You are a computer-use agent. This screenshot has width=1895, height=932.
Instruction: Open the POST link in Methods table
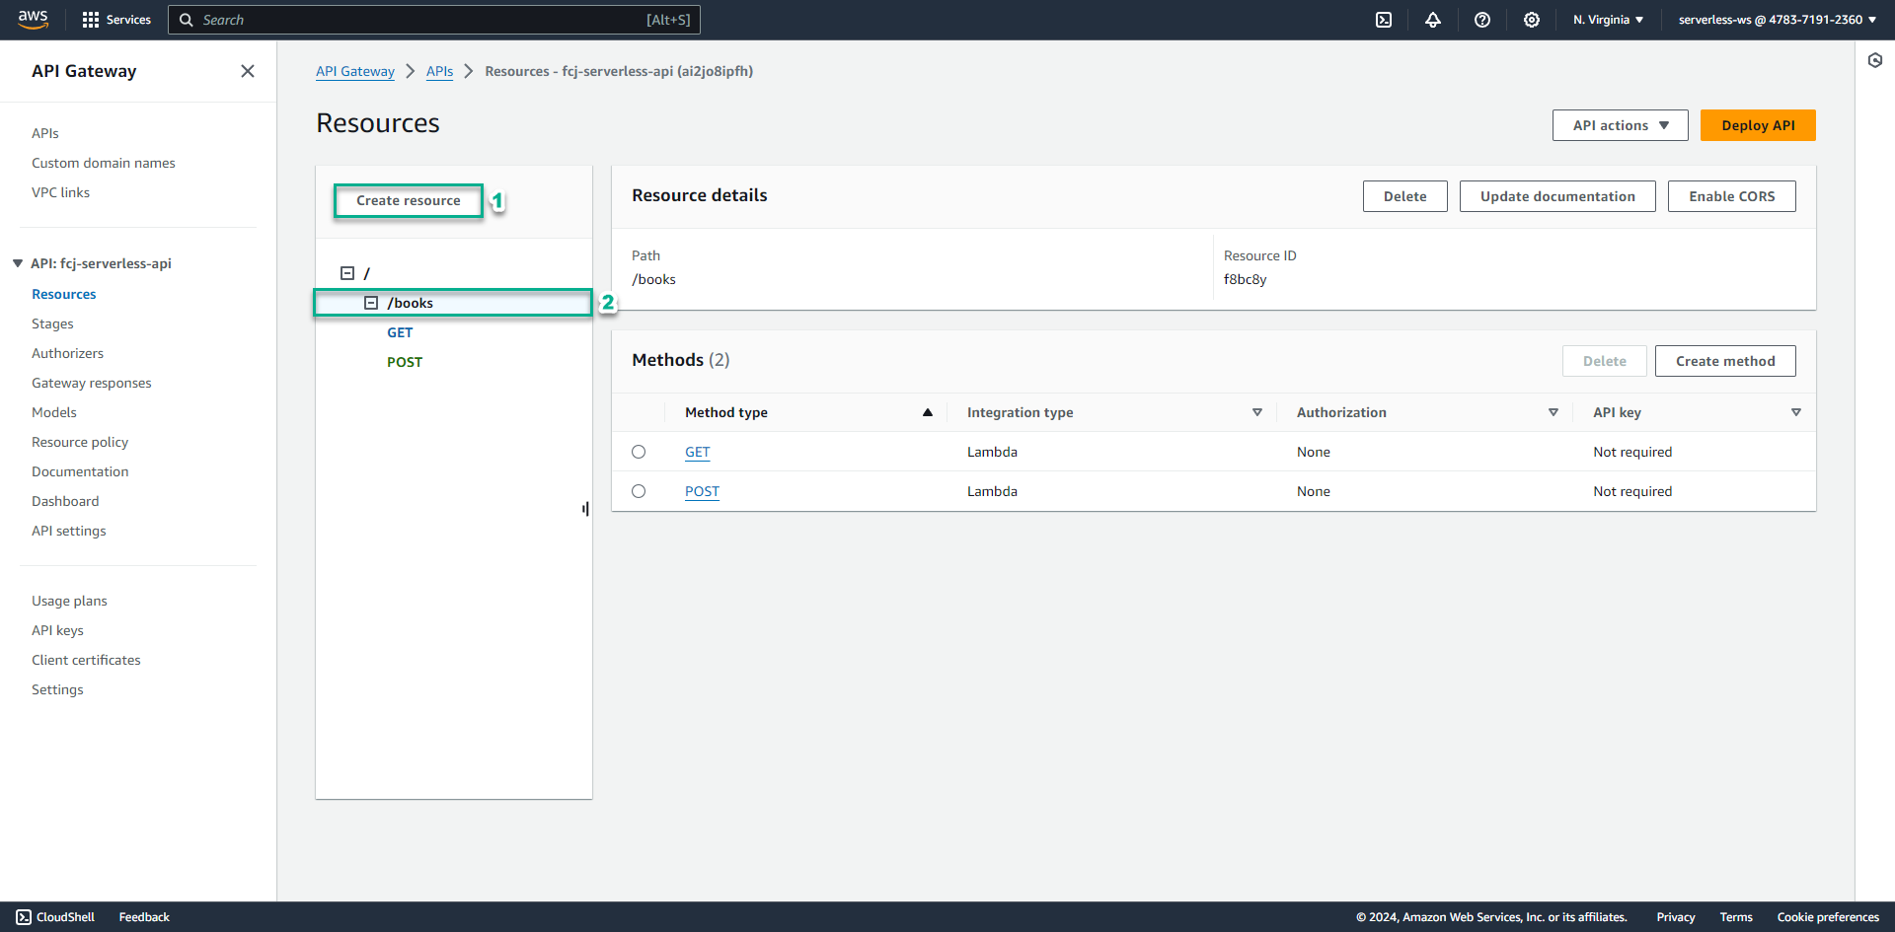[x=703, y=491]
